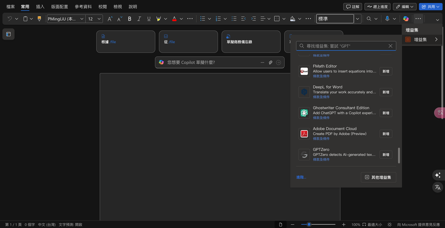Apply numbered list

[218, 19]
